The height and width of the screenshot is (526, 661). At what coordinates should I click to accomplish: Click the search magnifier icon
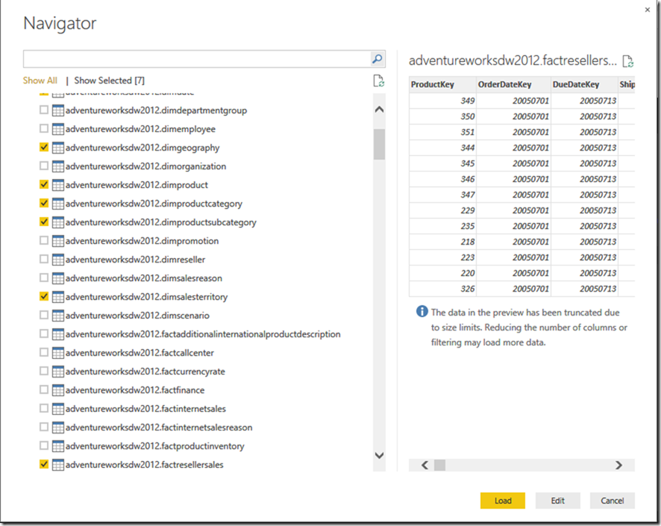tap(378, 59)
